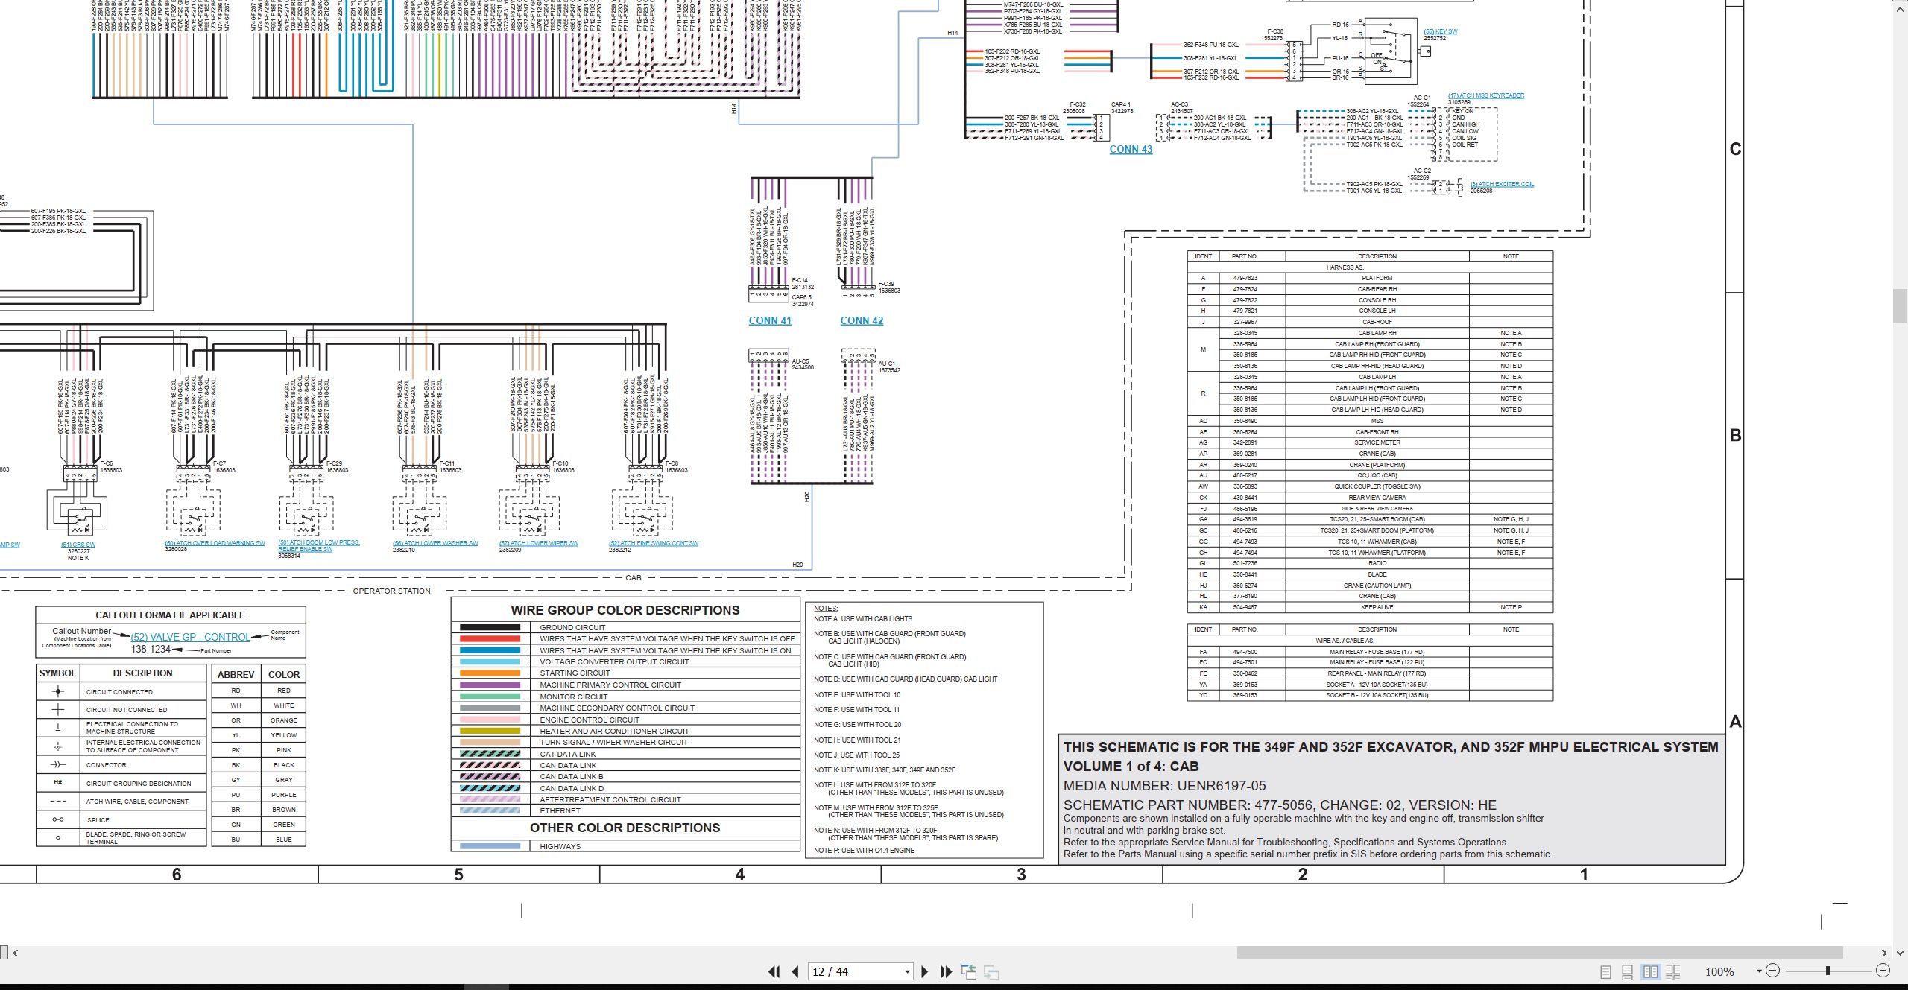Open the zoom percentage dropdown
The height and width of the screenshot is (990, 1908).
click(x=1759, y=971)
